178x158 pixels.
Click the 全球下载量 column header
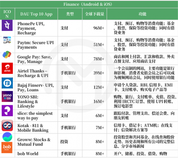pos(95,14)
